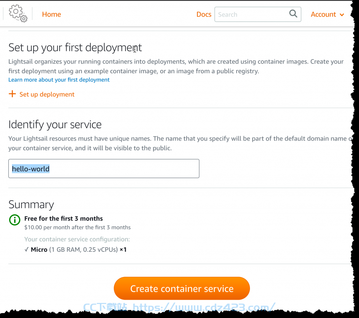This screenshot has width=359, height=318.
Task: Click 'Identify your service' heading
Action: [x=55, y=125]
